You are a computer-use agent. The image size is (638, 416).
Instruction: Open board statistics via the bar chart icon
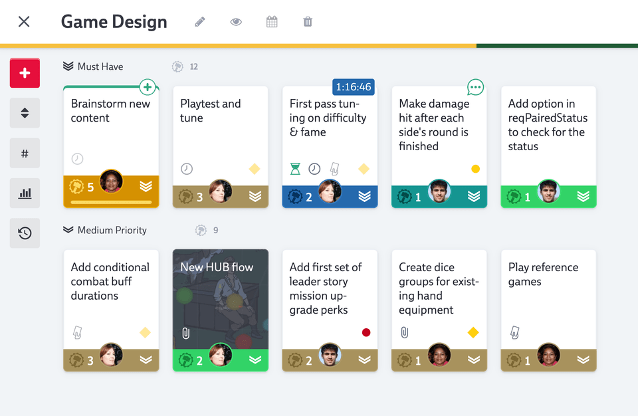25,193
